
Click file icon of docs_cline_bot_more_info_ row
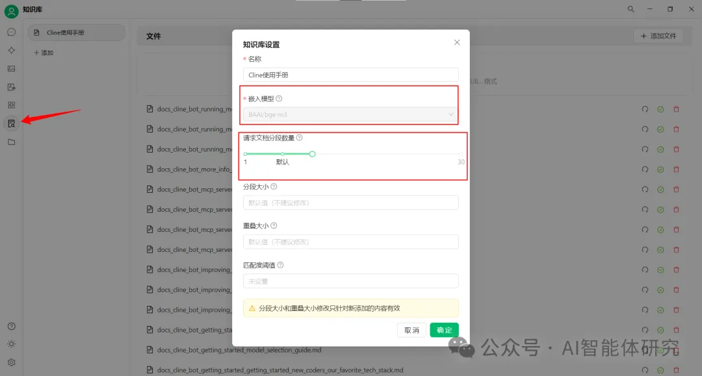click(150, 169)
